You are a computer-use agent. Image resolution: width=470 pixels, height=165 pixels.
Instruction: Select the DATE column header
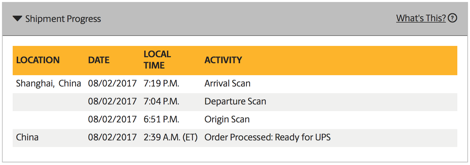click(x=99, y=60)
